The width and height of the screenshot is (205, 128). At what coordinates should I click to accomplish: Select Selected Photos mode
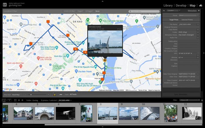(x=187, y=20)
